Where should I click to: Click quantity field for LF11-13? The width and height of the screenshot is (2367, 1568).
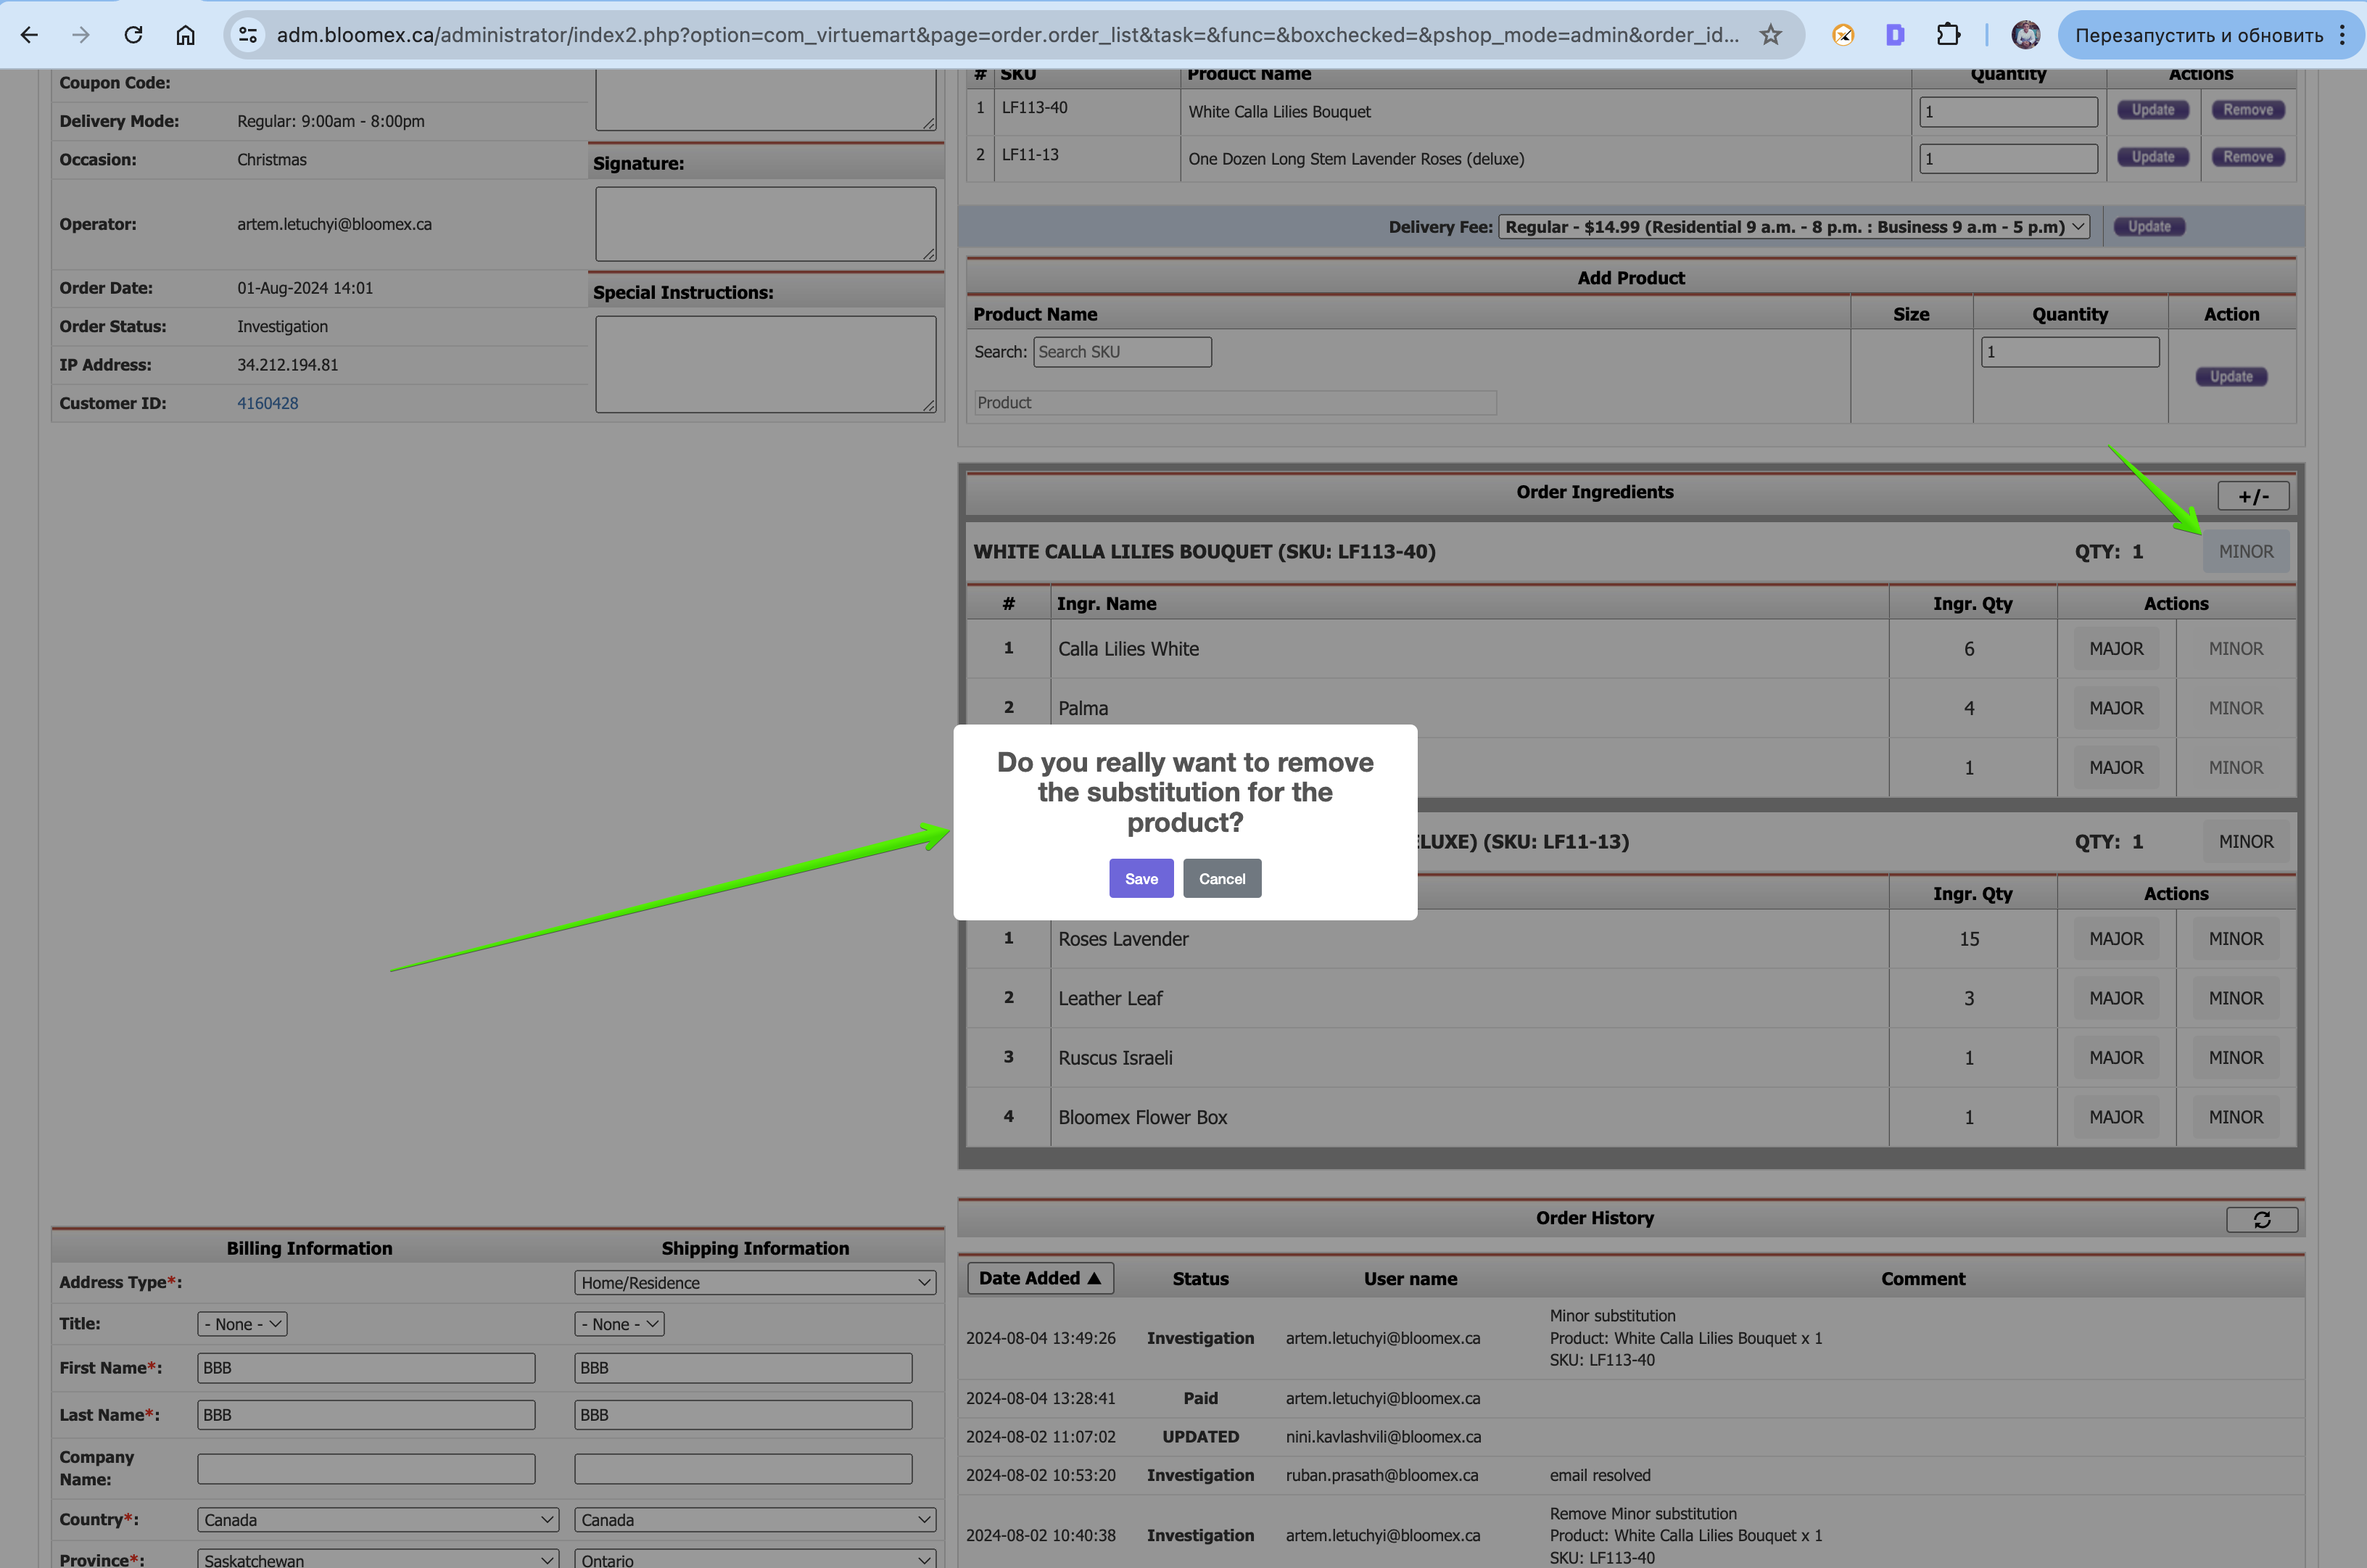click(x=2008, y=158)
